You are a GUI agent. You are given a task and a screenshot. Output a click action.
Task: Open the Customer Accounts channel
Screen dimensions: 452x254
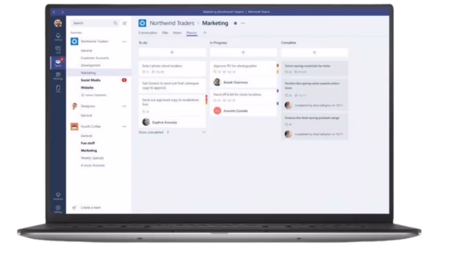(x=95, y=58)
